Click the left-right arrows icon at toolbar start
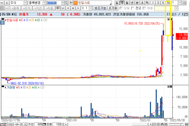 2,3
